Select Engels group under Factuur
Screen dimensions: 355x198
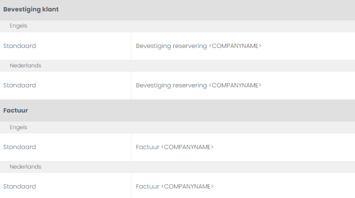(19, 127)
